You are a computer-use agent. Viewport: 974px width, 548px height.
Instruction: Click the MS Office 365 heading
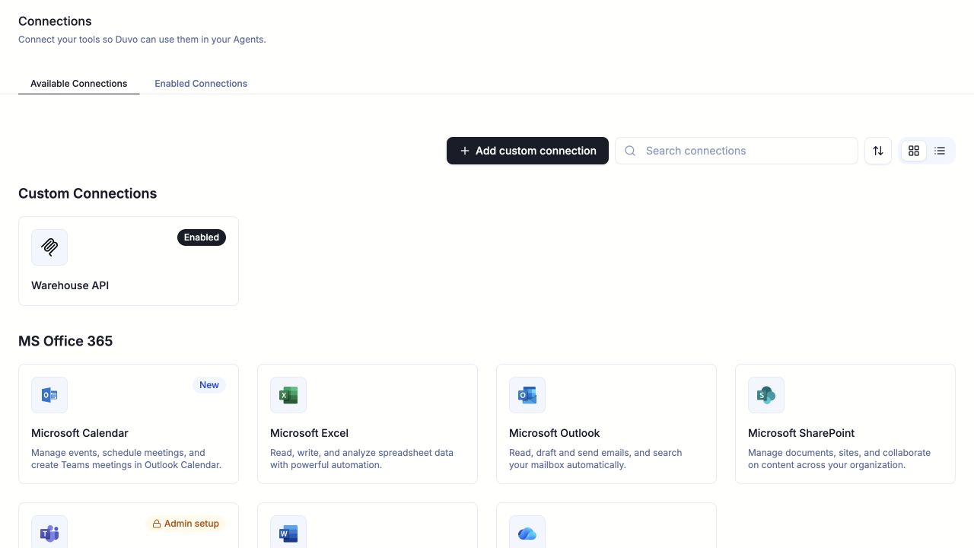[65, 341]
